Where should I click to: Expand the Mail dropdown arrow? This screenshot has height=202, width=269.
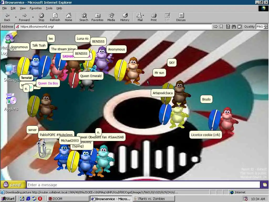(143, 16)
